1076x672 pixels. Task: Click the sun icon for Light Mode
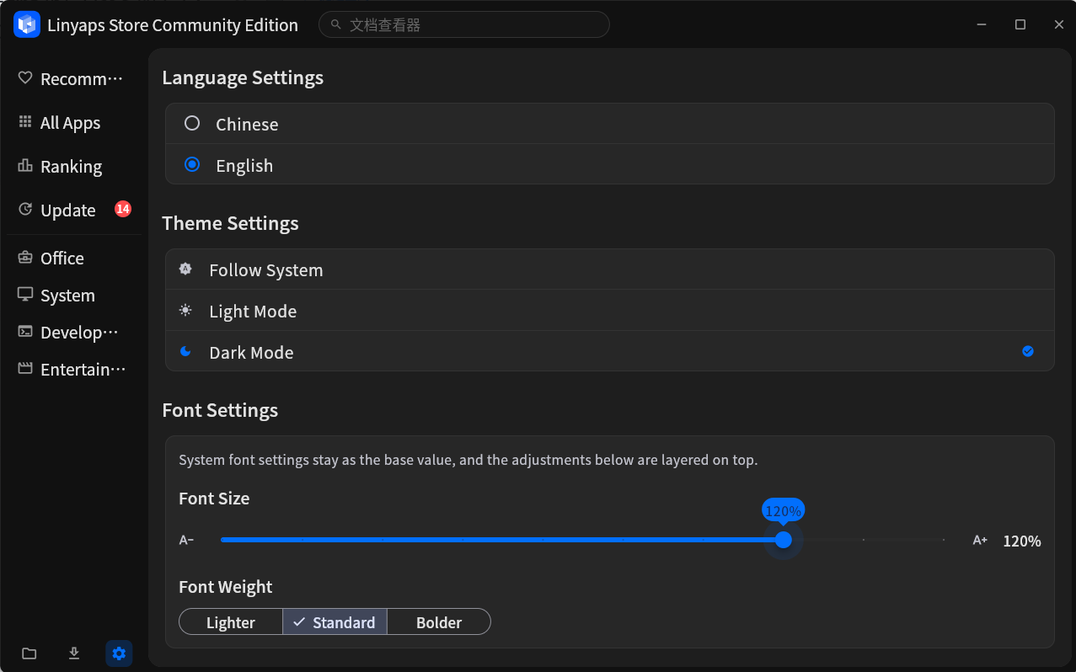185,311
